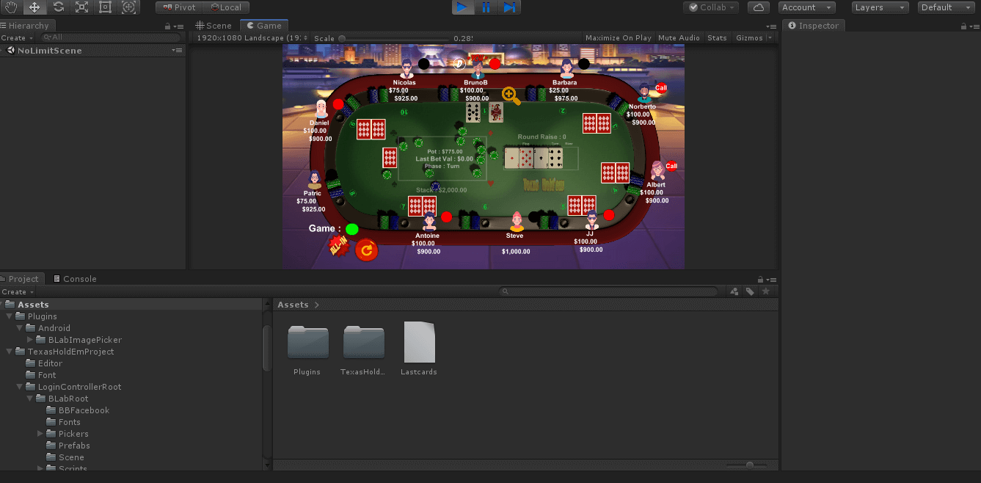Toggle Maximize On Play

pyautogui.click(x=618, y=37)
